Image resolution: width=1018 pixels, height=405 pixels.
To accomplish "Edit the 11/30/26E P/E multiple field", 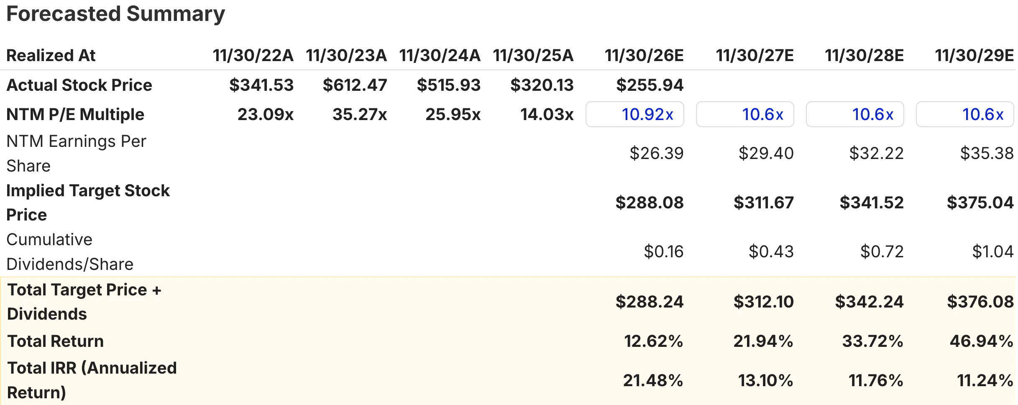I will pyautogui.click(x=634, y=114).
